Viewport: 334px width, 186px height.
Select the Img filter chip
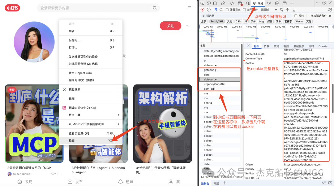point(261,21)
